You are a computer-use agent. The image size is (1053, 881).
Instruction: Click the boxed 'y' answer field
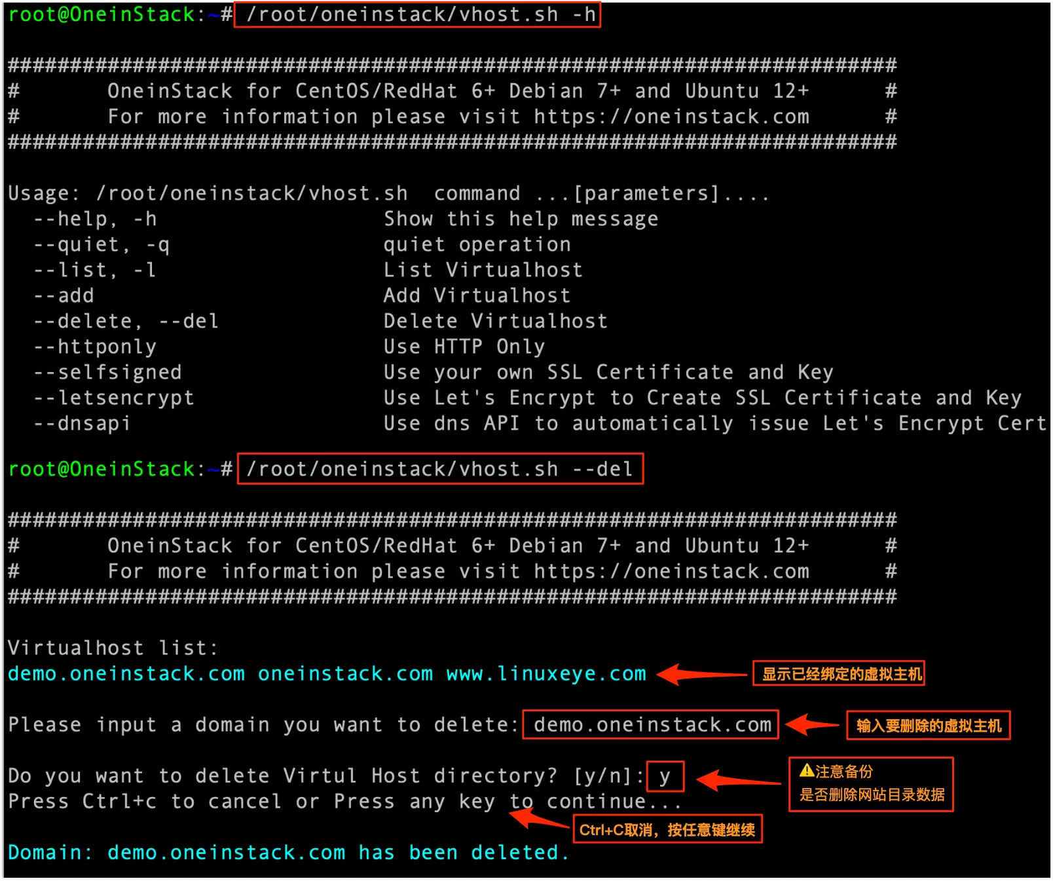click(x=665, y=777)
